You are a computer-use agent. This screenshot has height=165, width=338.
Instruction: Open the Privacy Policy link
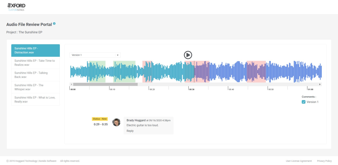pos(324,161)
